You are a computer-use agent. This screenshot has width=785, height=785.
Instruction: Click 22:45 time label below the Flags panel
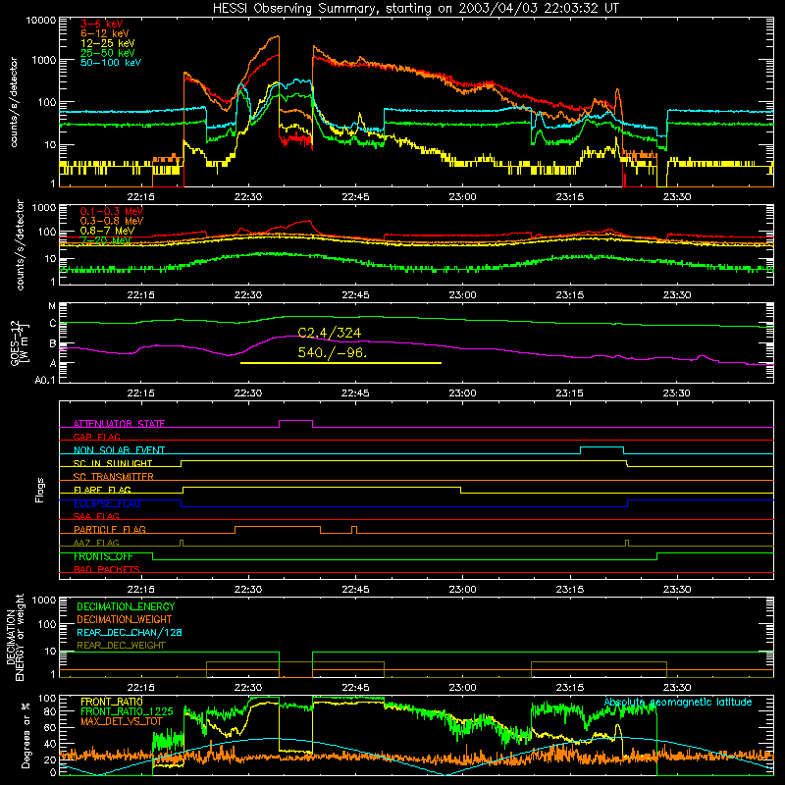pyautogui.click(x=355, y=590)
